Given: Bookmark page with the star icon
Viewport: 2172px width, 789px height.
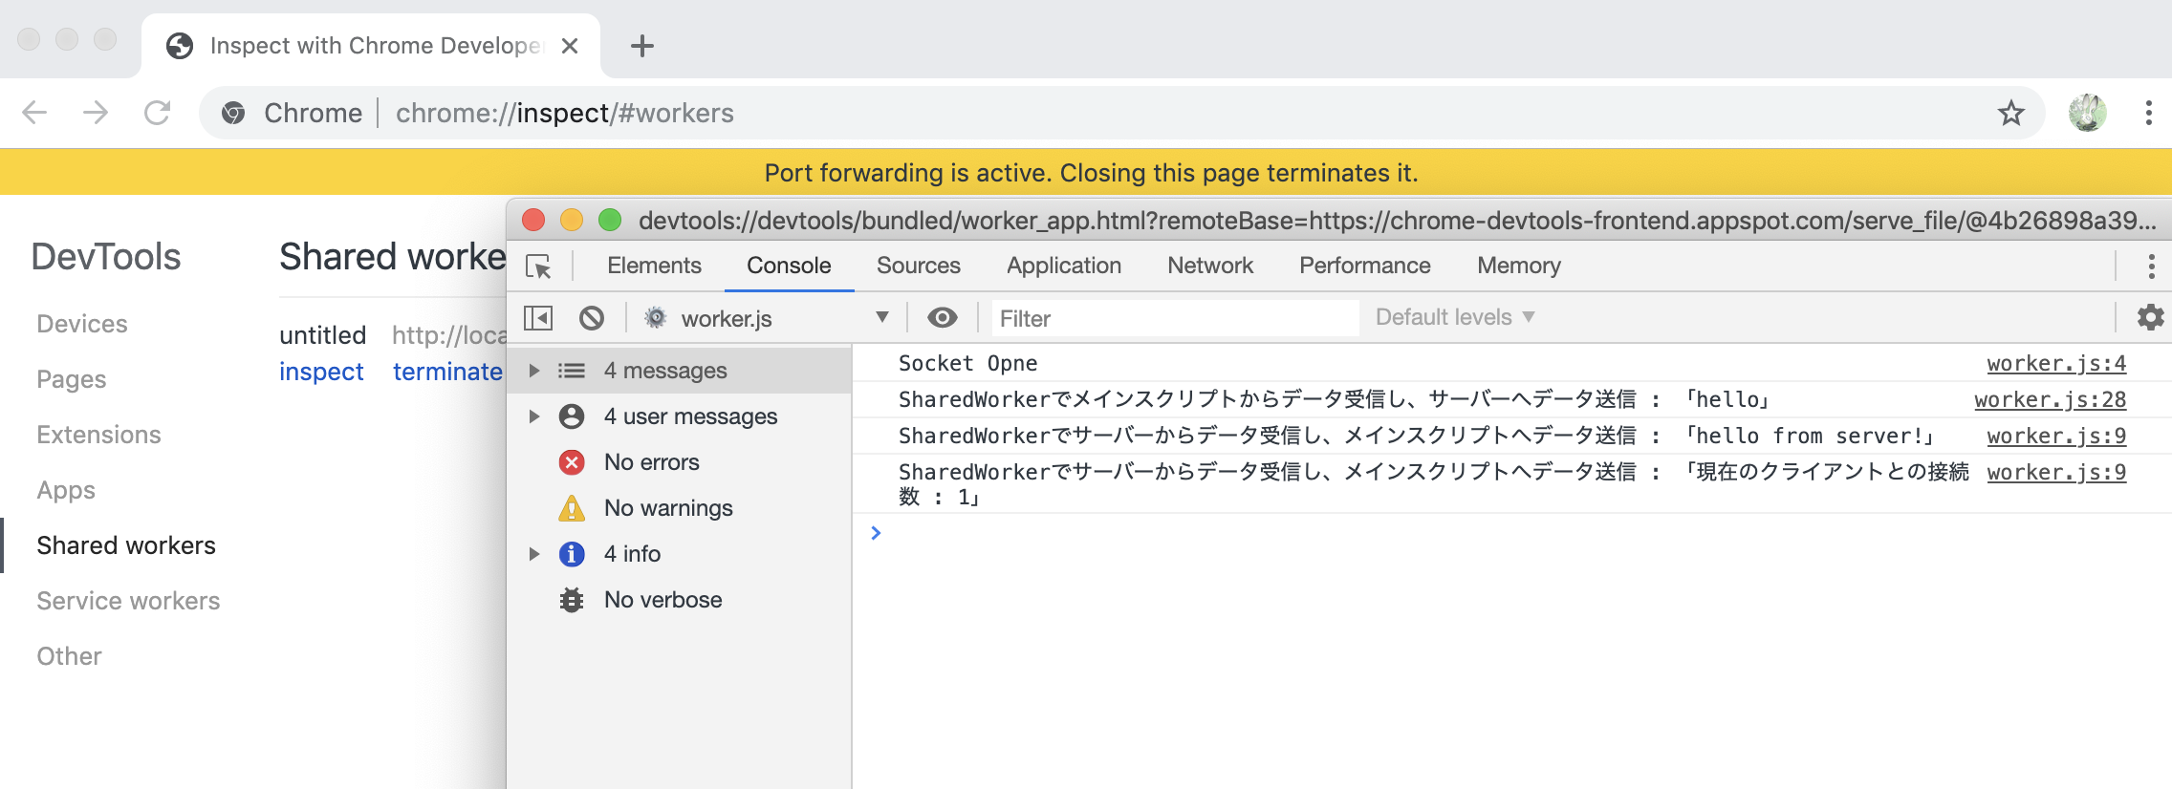Looking at the screenshot, I should (x=2011, y=113).
